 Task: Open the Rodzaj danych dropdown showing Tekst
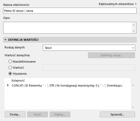(x=89, y=48)
